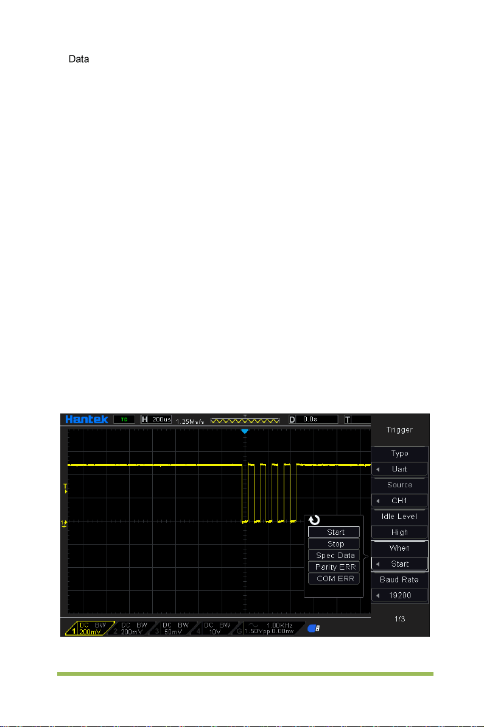Click the 1.25Ms/s sample rate readout
The height and width of the screenshot is (727, 484).
[x=190, y=421]
